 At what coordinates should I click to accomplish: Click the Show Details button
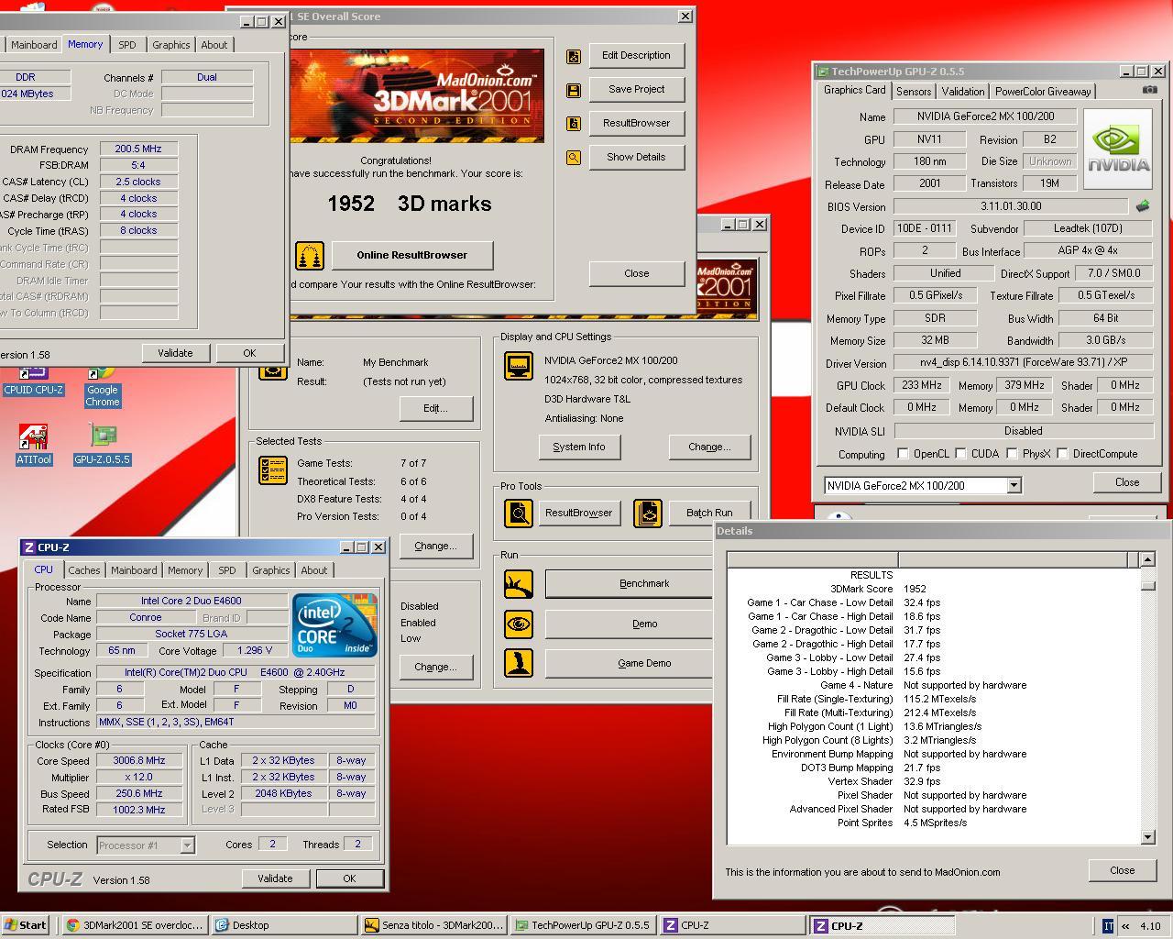(637, 157)
